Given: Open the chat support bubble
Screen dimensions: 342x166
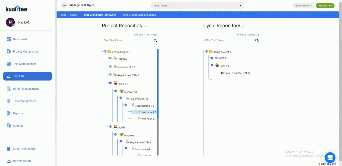Looking at the screenshot, I should pyautogui.click(x=330, y=157).
